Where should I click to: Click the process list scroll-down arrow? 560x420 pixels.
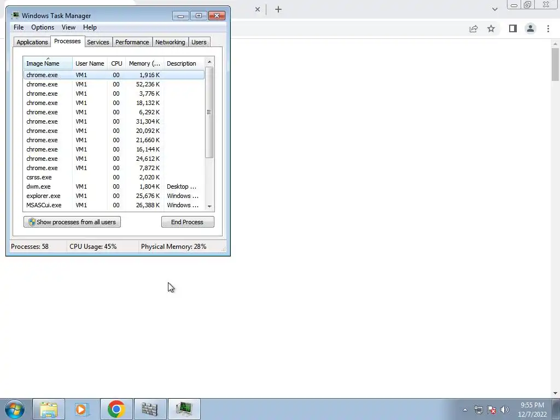209,206
